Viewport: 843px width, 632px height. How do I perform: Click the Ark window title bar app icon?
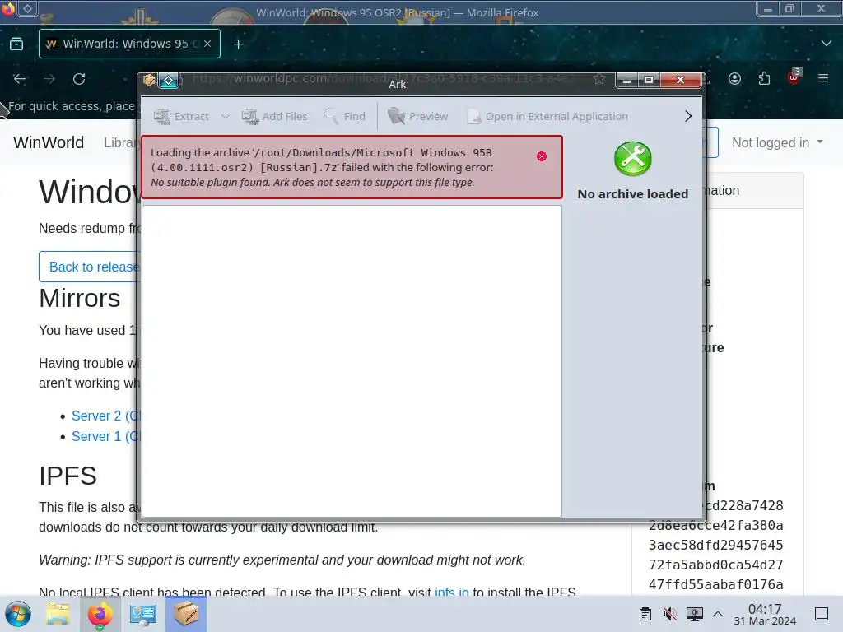click(149, 81)
